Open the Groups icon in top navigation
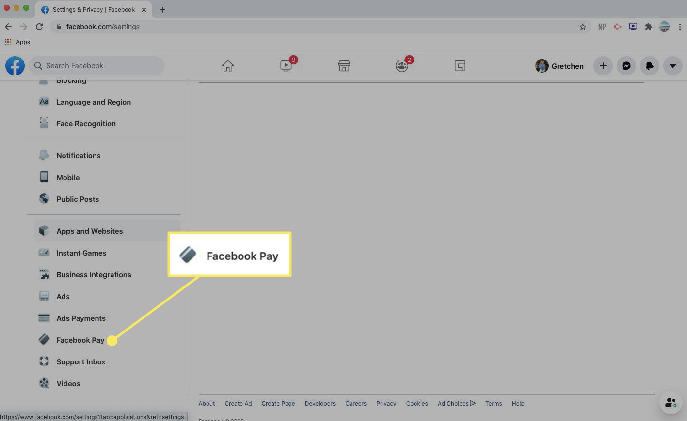This screenshot has width=687, height=421. (x=402, y=66)
